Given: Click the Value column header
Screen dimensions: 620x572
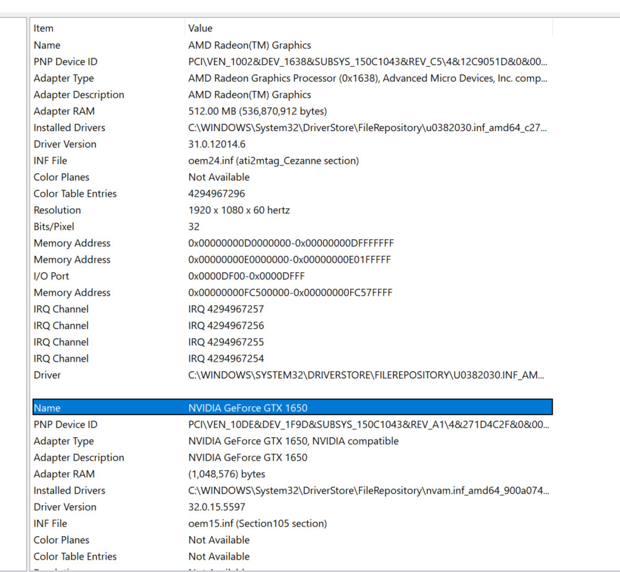Looking at the screenshot, I should coord(369,28).
